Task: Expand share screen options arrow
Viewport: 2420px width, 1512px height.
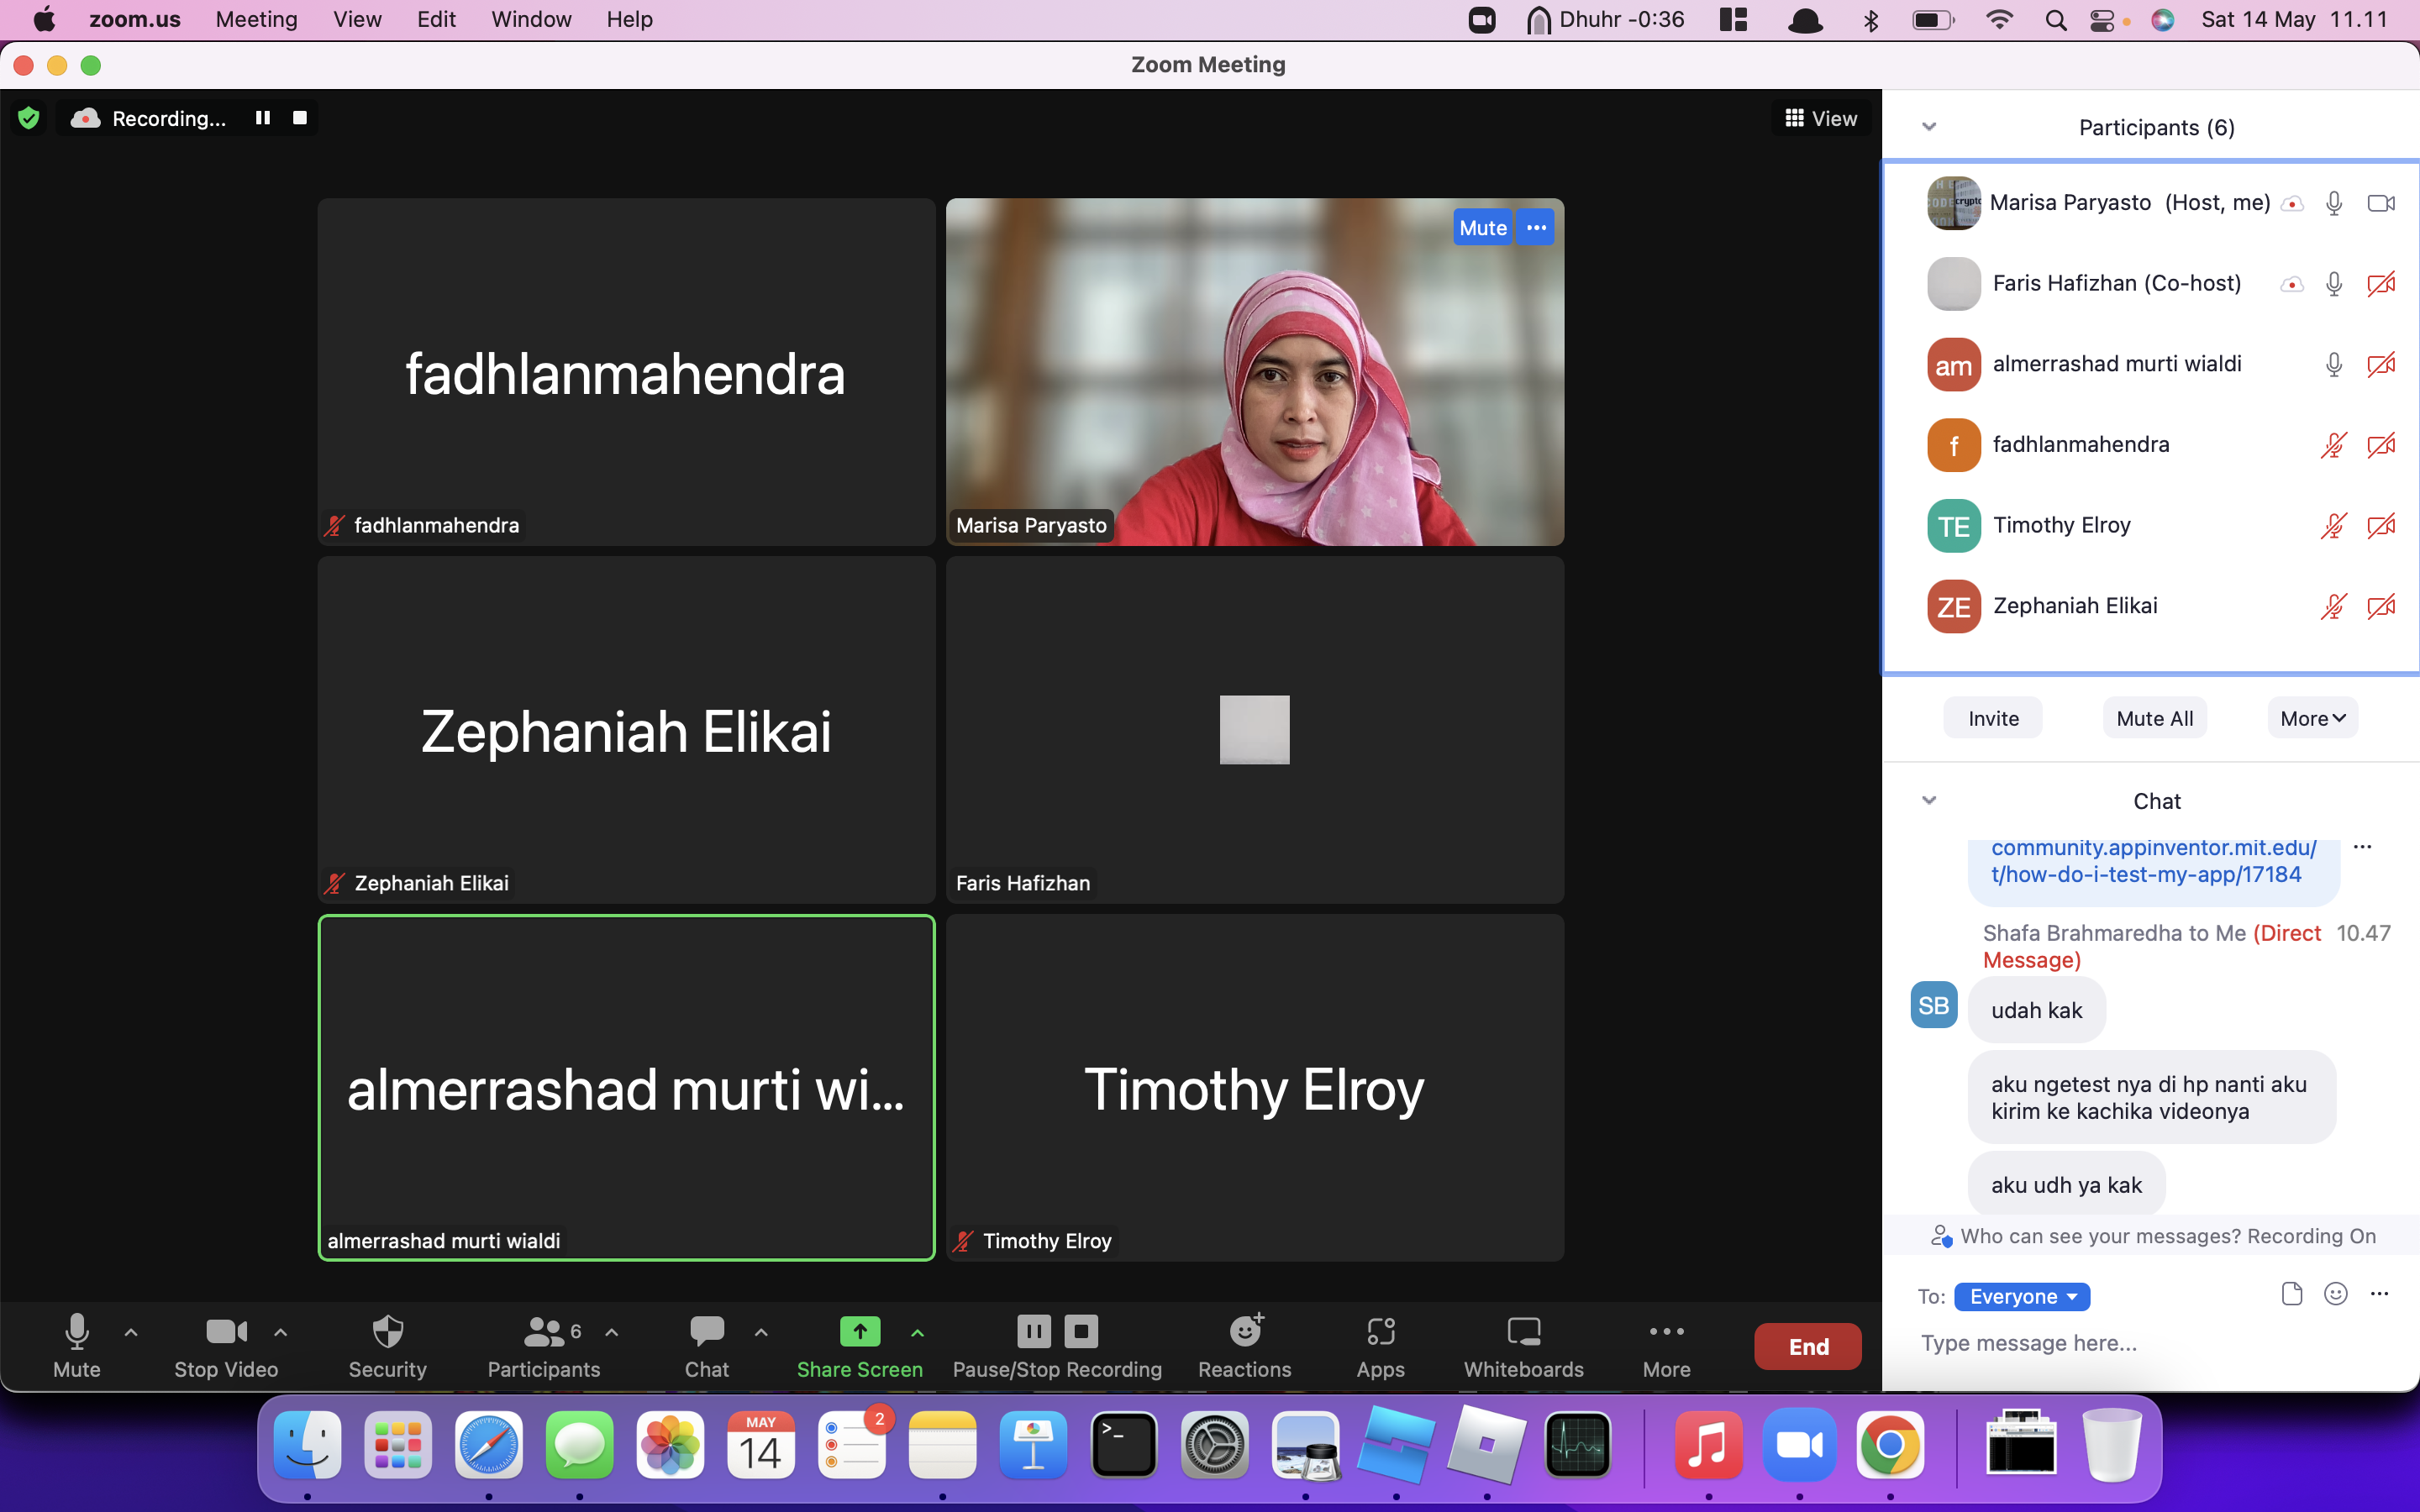Action: pos(918,1332)
